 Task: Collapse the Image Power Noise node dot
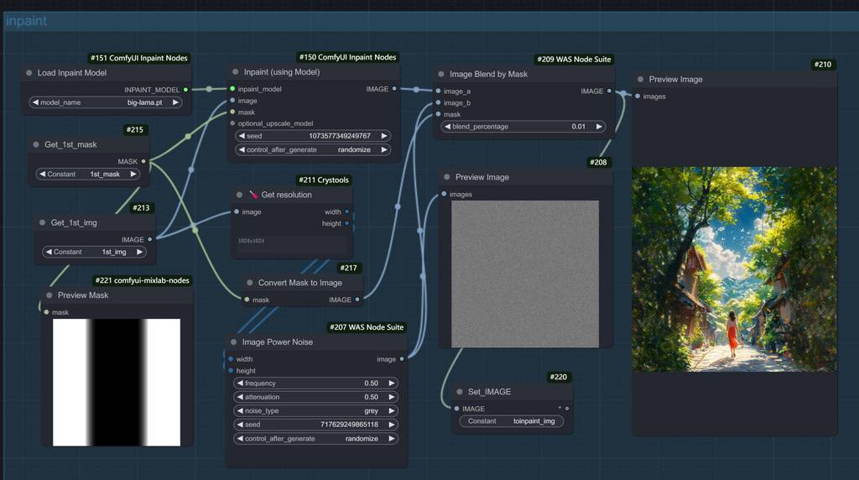pos(234,342)
